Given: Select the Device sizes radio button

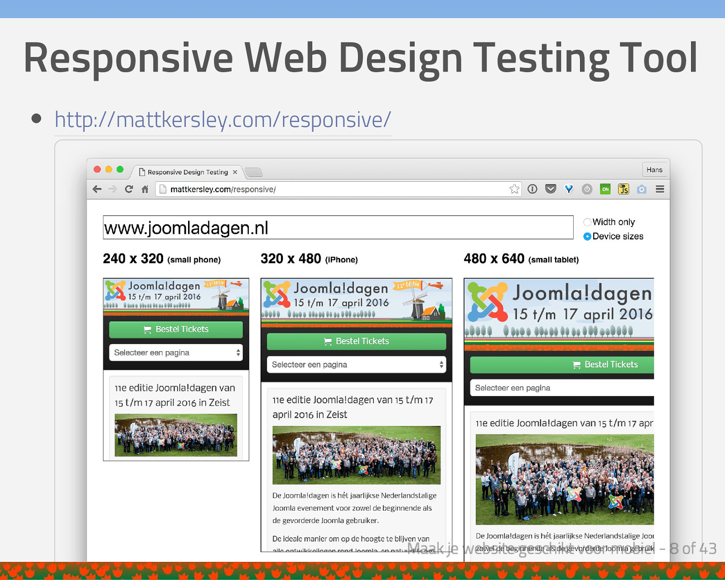Looking at the screenshot, I should click(587, 237).
